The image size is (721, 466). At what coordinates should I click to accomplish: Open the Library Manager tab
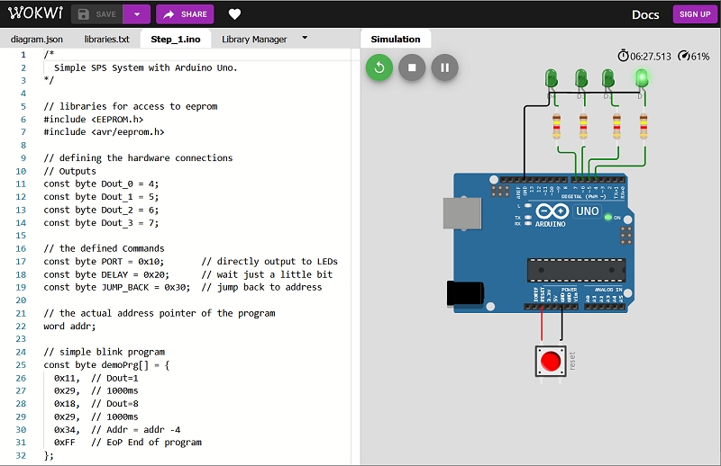[x=254, y=40]
